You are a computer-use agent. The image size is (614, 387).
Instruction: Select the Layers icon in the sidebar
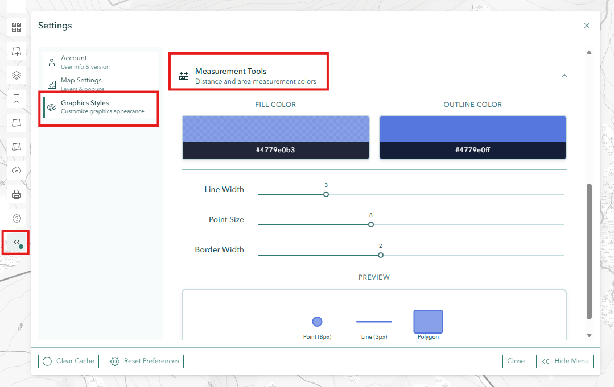tap(16, 75)
